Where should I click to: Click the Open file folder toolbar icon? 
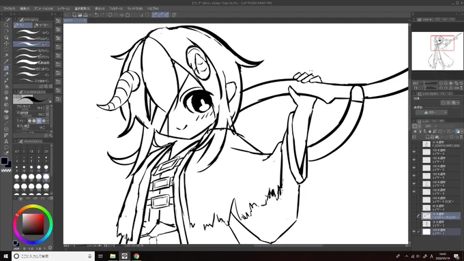pos(80,15)
